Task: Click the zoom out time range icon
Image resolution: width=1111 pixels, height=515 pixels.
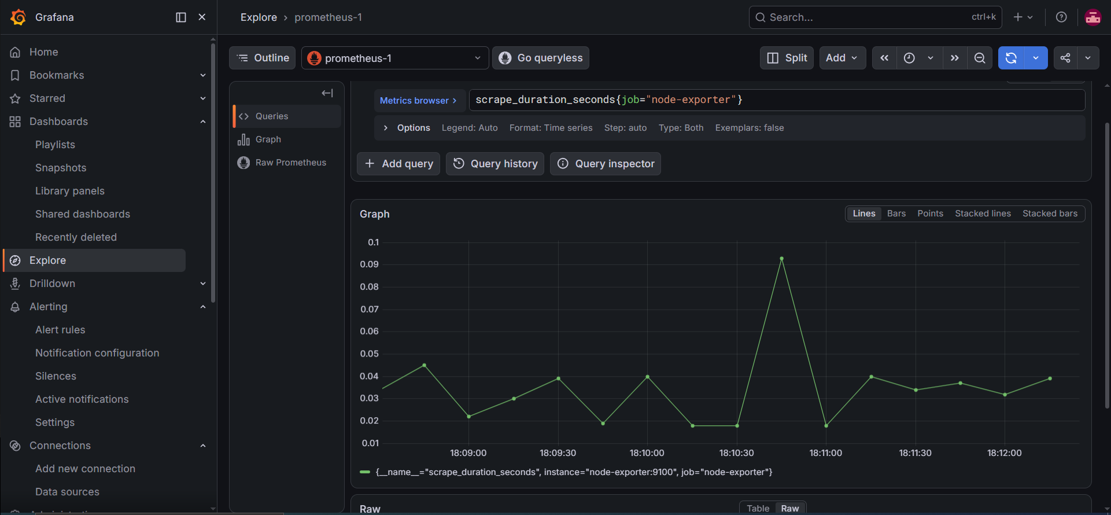Action: click(980, 58)
